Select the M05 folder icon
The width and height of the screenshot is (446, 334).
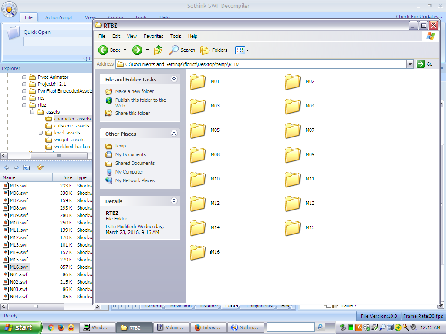pos(198,130)
